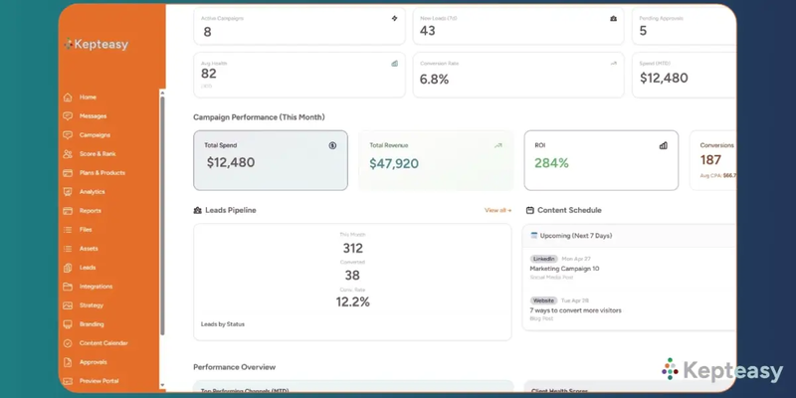Click the Leads Pipeline heading icon

(197, 210)
